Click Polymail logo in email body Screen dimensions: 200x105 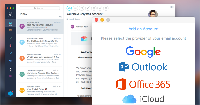(x=84, y=38)
